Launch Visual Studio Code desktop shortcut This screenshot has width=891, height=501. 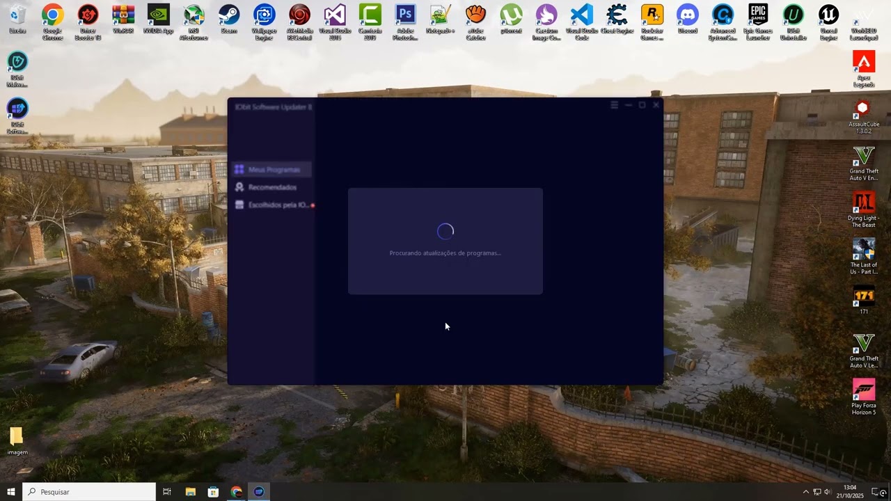click(582, 22)
